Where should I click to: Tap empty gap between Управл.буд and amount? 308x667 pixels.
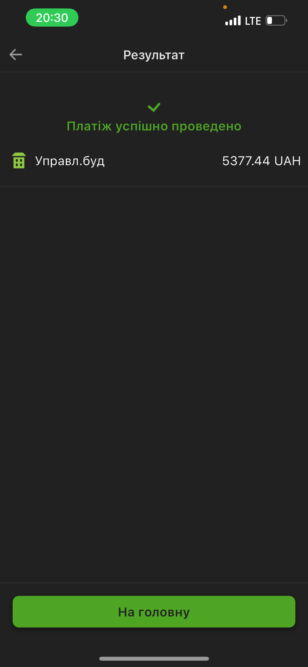tap(163, 161)
